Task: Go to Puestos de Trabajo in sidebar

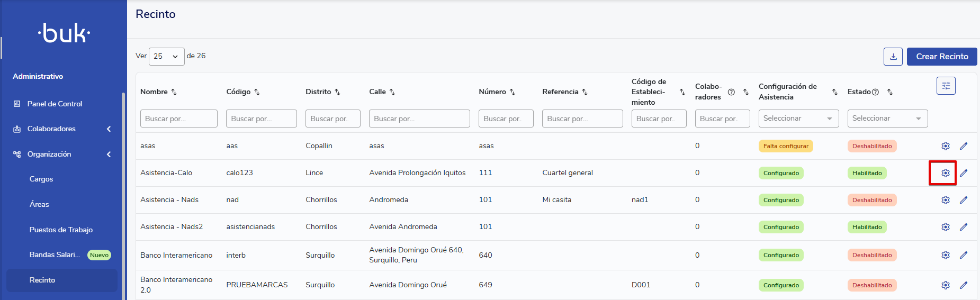Action: (61, 230)
